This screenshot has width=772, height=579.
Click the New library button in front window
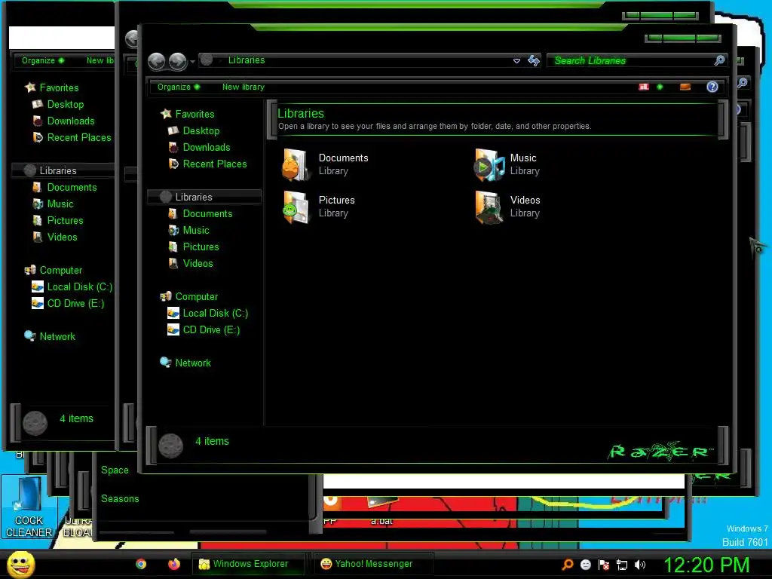[244, 87]
